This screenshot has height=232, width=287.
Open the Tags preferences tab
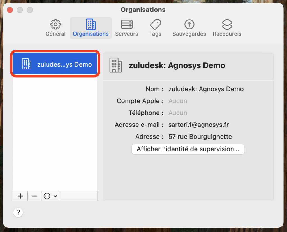click(x=155, y=28)
